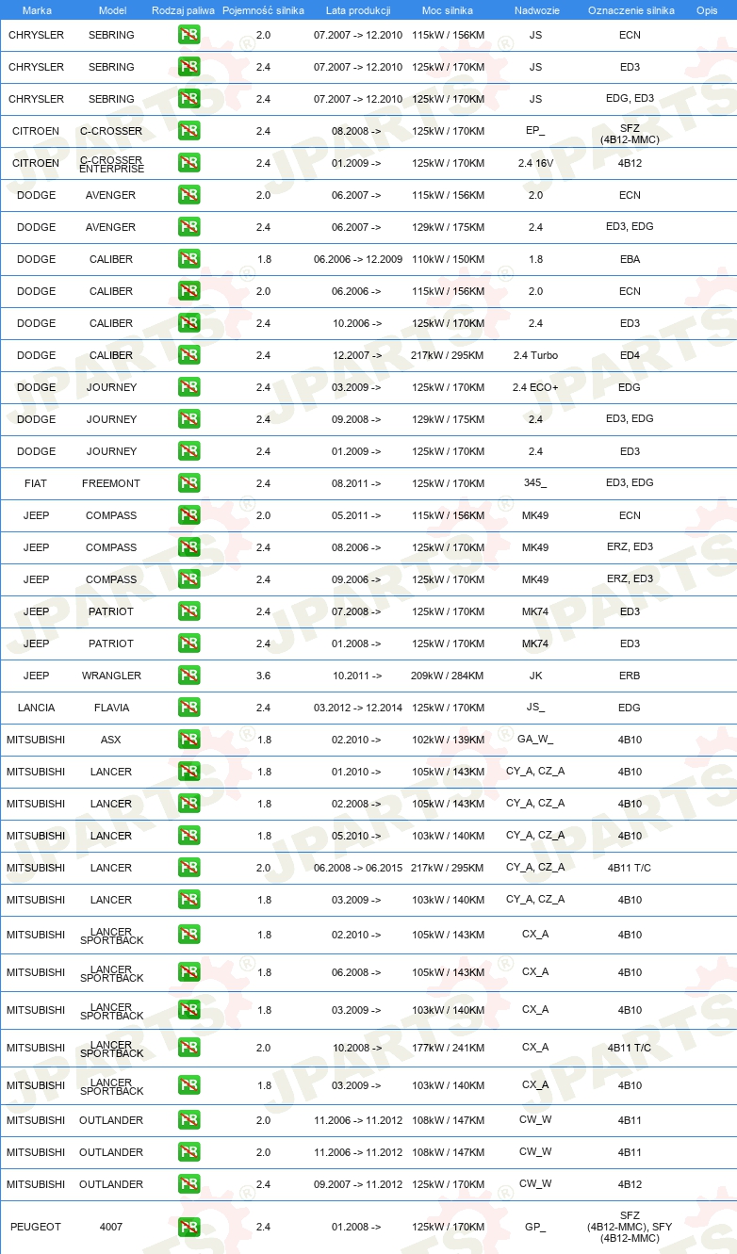The width and height of the screenshot is (737, 1254).
Task: Click the 209kW / 284KM power value
Action: pos(448,676)
